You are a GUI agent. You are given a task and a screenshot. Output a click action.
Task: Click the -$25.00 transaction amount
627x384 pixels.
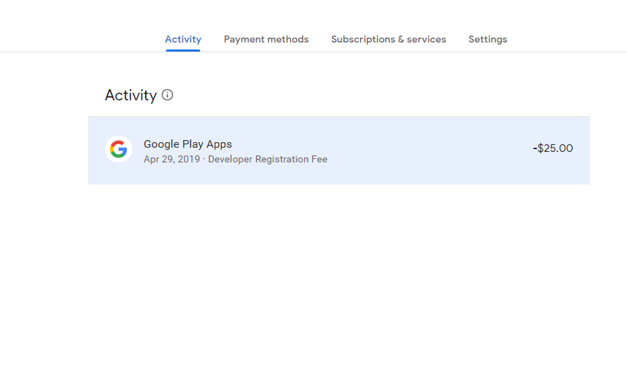point(553,148)
